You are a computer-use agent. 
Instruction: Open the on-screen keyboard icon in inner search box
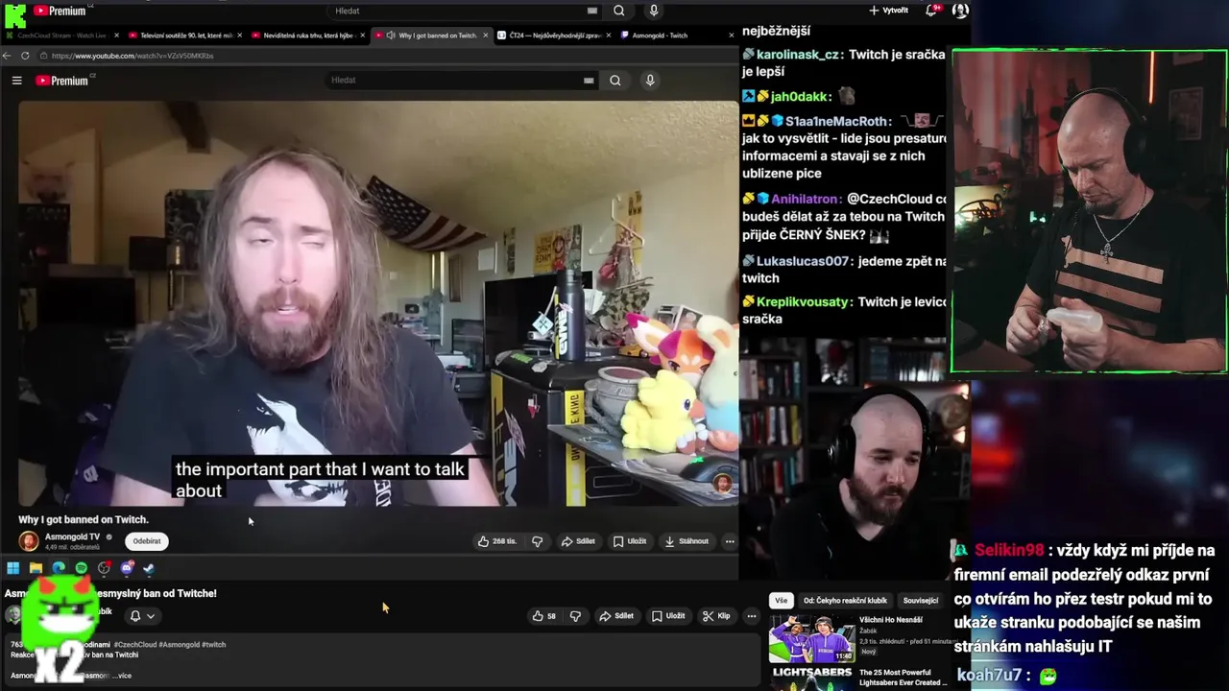tap(589, 81)
